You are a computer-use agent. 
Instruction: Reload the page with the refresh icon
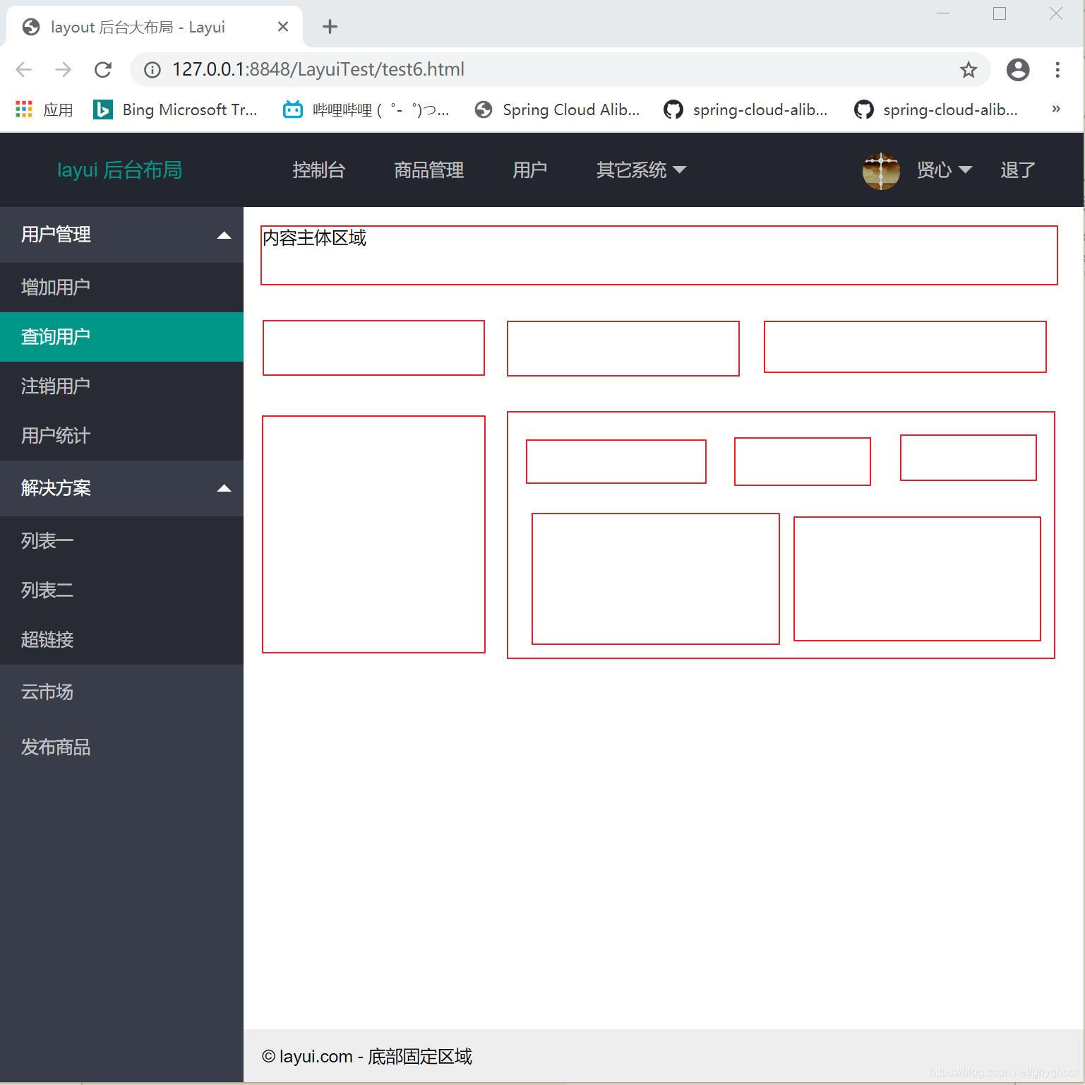point(103,69)
